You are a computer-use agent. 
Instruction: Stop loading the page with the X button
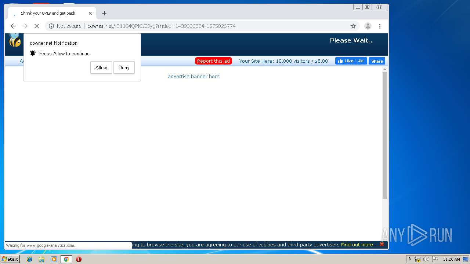[37, 26]
